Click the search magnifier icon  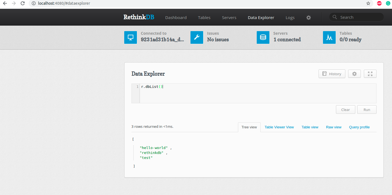[x=335, y=17]
